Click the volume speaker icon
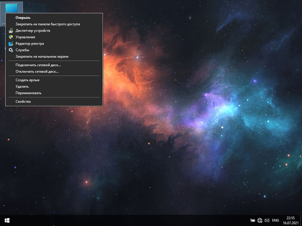 click(267, 220)
